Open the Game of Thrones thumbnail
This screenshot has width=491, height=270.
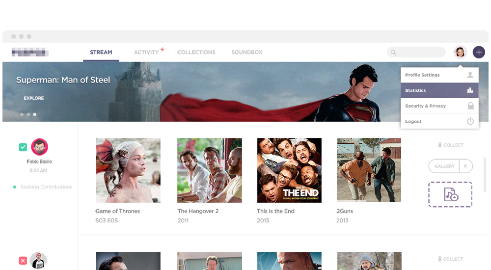(128, 170)
